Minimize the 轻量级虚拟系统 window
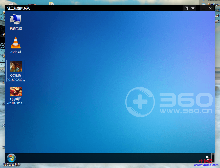This screenshot has width=220, height=168. pyautogui.click(x=203, y=9)
